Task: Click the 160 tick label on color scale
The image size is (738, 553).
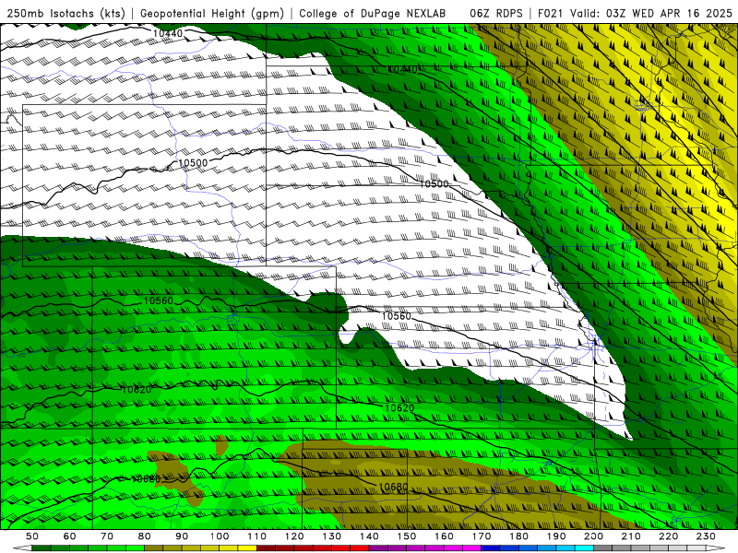Action: click(x=444, y=536)
